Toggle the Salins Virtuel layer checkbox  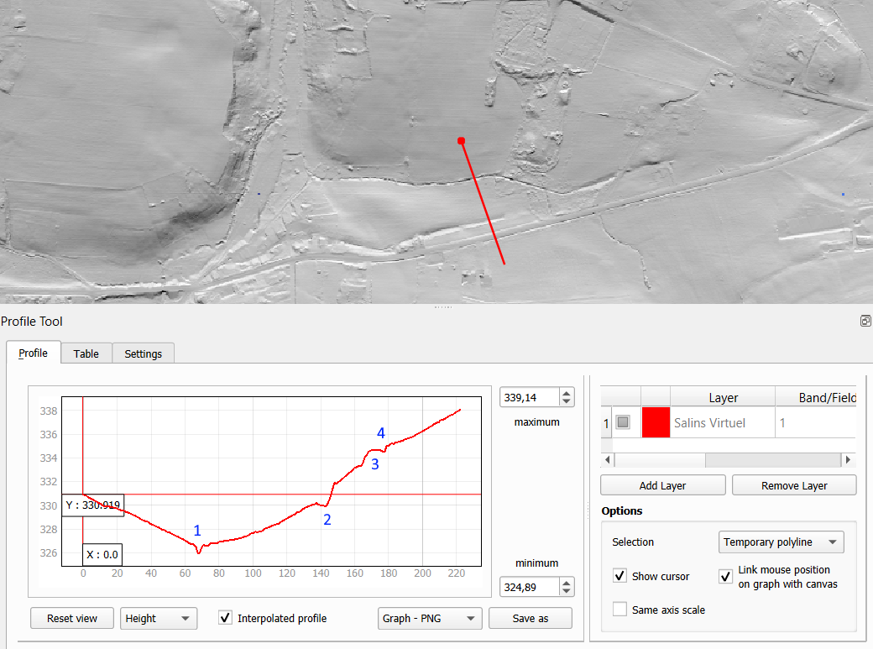[x=623, y=423]
